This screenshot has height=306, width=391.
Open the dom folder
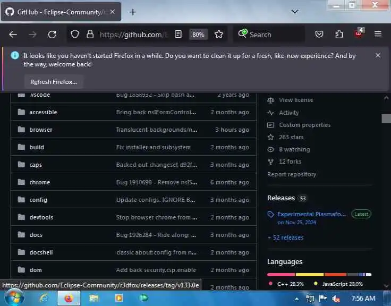tap(36, 270)
